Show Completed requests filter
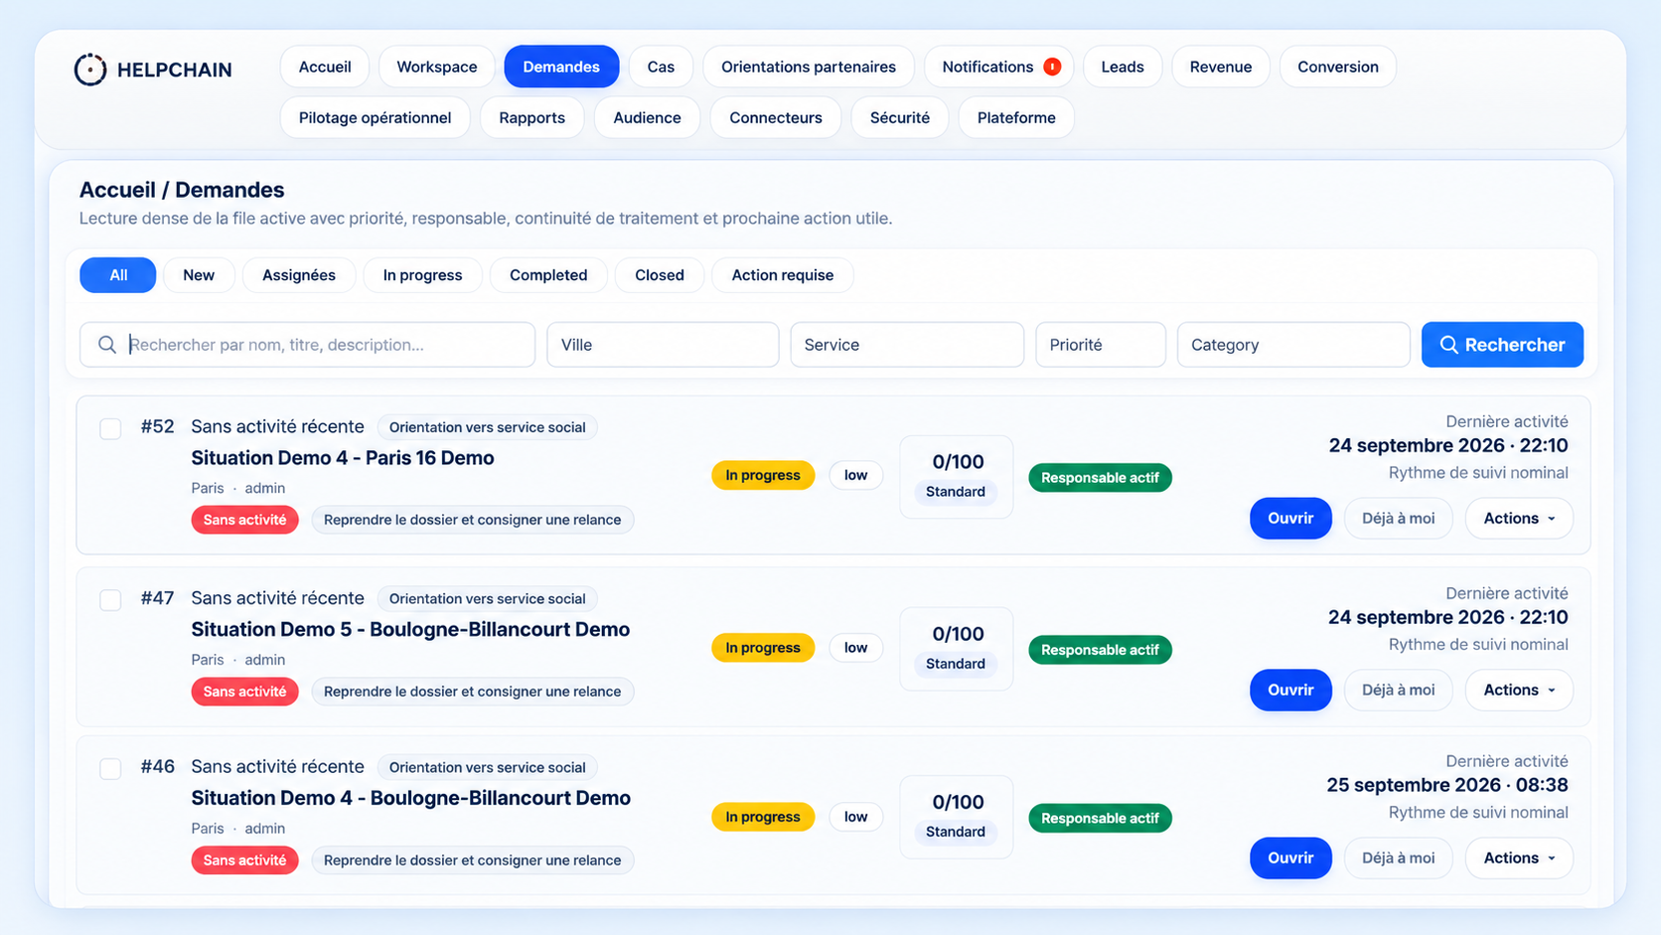 [x=548, y=275]
